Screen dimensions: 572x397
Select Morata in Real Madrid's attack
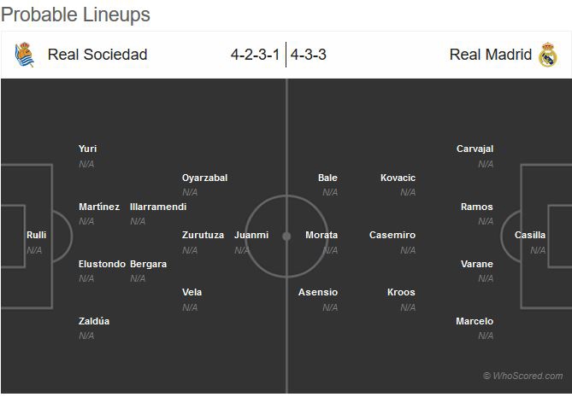click(321, 235)
